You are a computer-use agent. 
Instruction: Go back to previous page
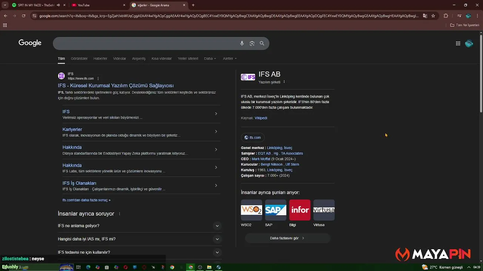pos(5,16)
